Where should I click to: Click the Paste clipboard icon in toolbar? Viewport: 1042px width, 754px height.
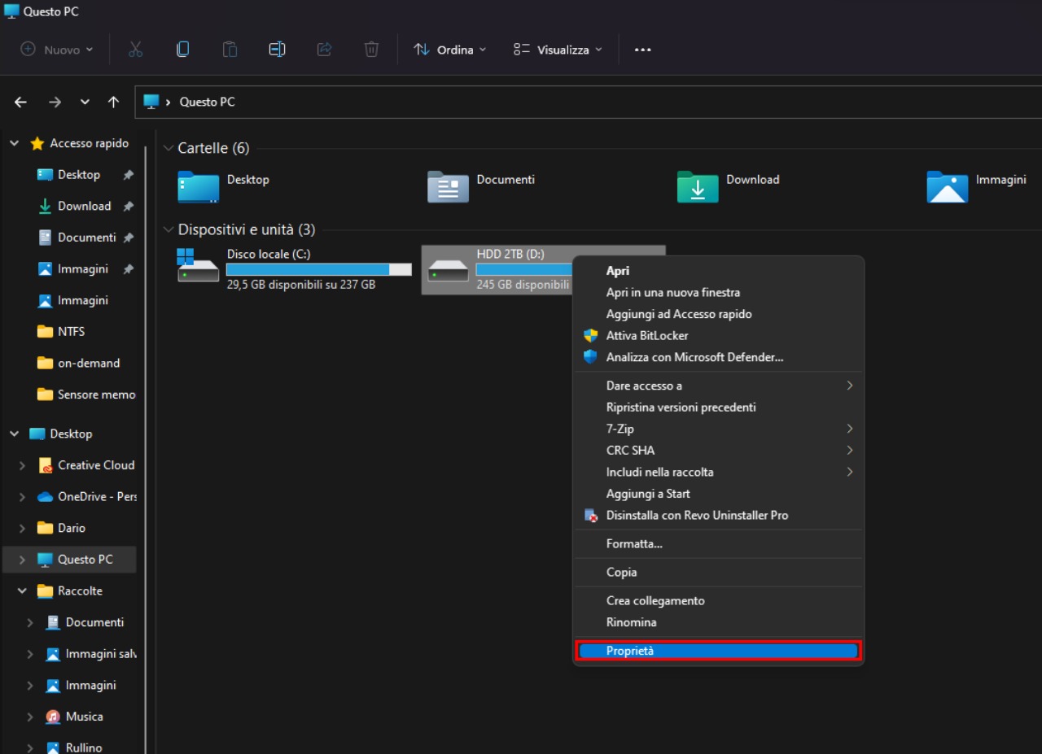230,50
